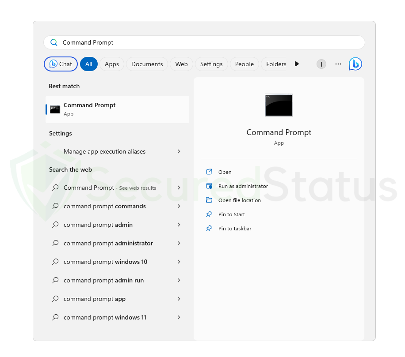Open the three-dot more options menu
This screenshot has width=405, height=357.
click(338, 64)
